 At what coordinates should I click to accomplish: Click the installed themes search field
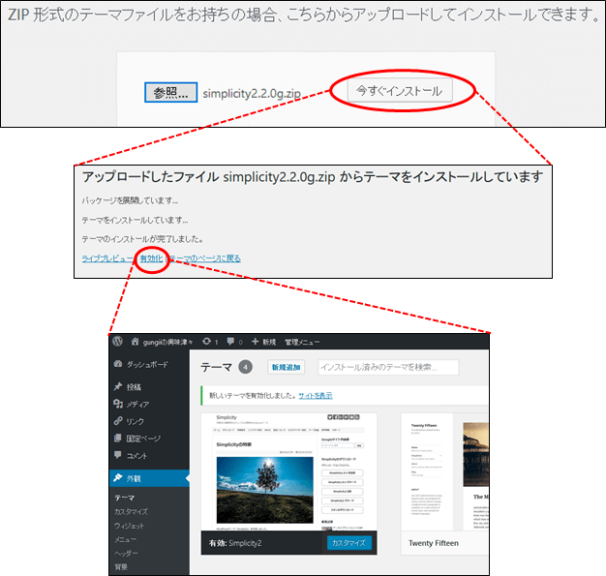[388, 367]
